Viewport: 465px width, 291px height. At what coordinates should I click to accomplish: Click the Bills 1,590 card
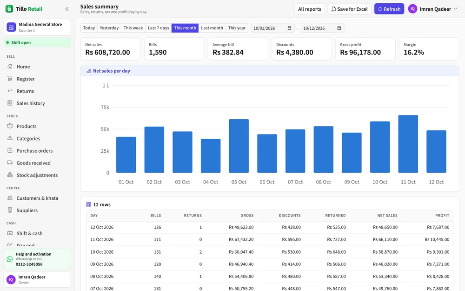click(x=174, y=49)
